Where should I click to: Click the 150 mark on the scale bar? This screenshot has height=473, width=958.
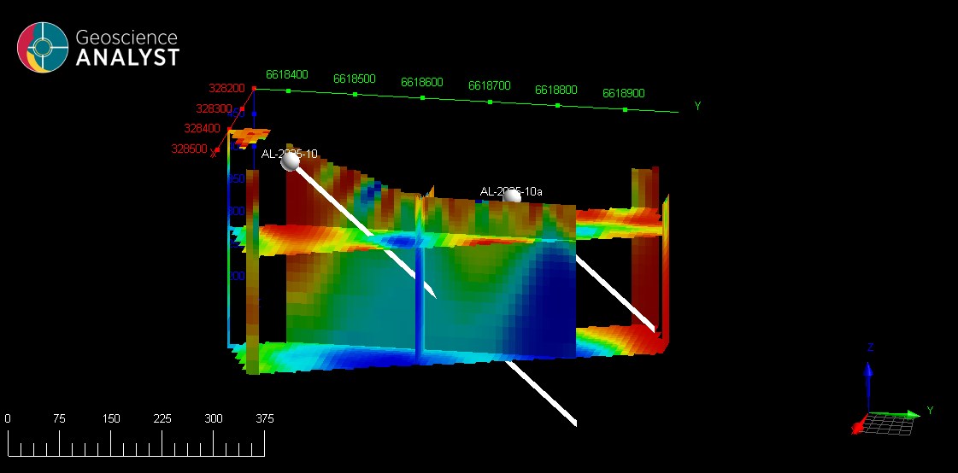[x=111, y=419]
